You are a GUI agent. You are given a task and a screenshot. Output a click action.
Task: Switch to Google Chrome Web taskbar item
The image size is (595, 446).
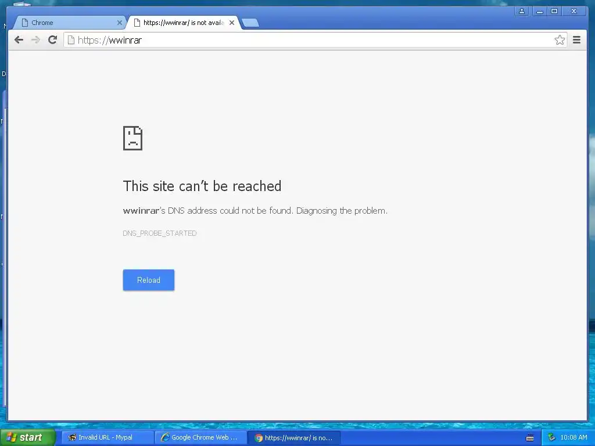(200, 438)
